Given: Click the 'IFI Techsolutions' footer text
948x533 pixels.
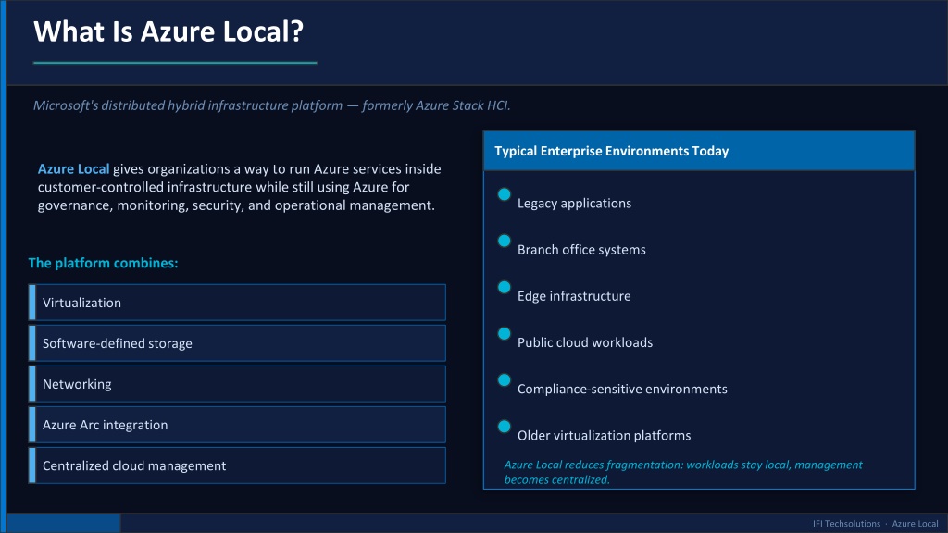Looking at the screenshot, I should click(846, 524).
